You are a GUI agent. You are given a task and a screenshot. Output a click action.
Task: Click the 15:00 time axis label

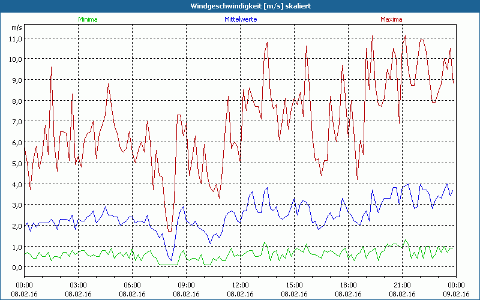(x=295, y=285)
